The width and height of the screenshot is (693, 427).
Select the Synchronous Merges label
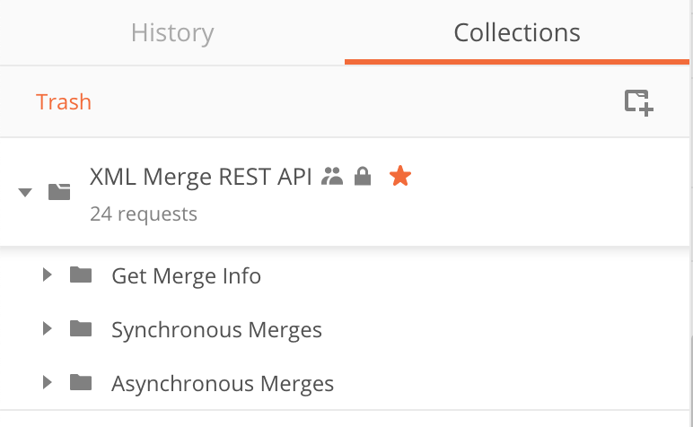[x=216, y=330]
